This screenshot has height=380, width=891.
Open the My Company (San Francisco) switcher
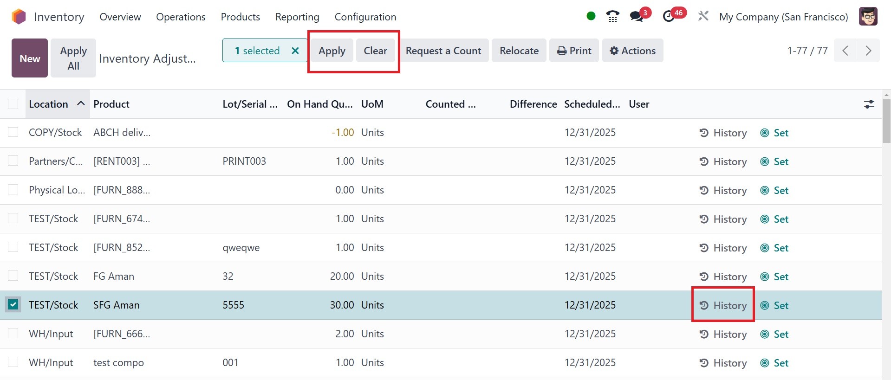point(783,17)
